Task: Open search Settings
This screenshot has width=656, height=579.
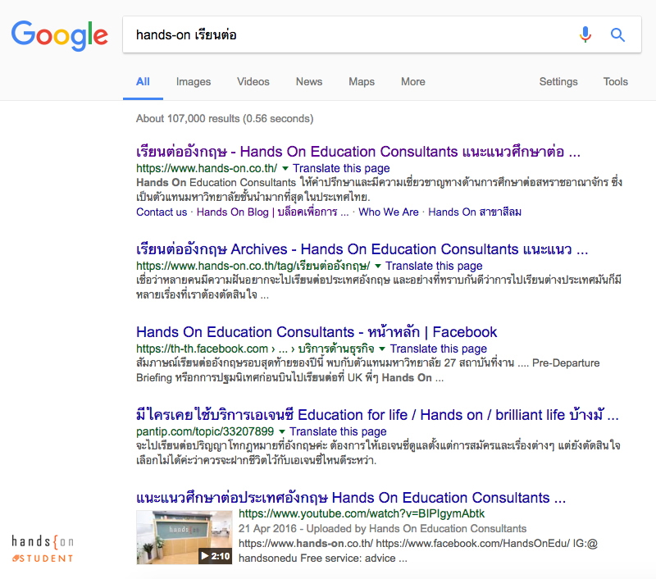Action: 558,81
